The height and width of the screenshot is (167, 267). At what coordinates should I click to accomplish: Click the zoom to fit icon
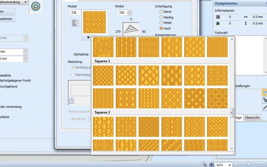212,165
